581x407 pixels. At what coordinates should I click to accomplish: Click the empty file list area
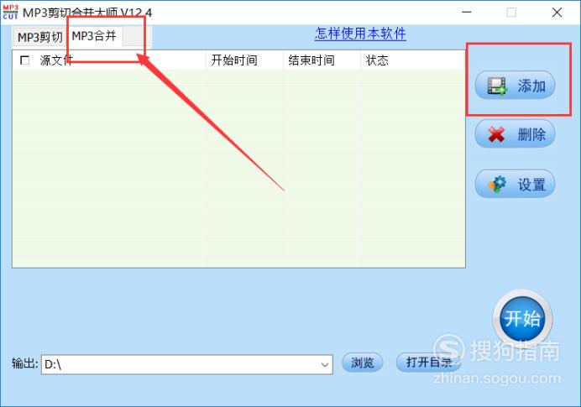click(x=238, y=169)
